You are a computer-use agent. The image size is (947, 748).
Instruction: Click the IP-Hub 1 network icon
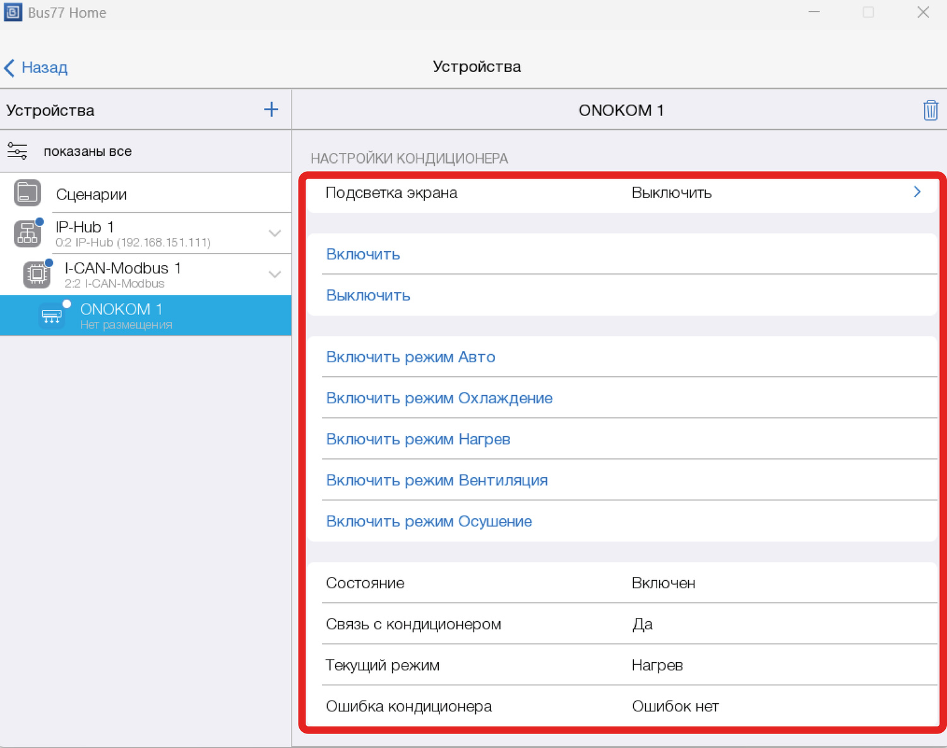click(x=27, y=234)
